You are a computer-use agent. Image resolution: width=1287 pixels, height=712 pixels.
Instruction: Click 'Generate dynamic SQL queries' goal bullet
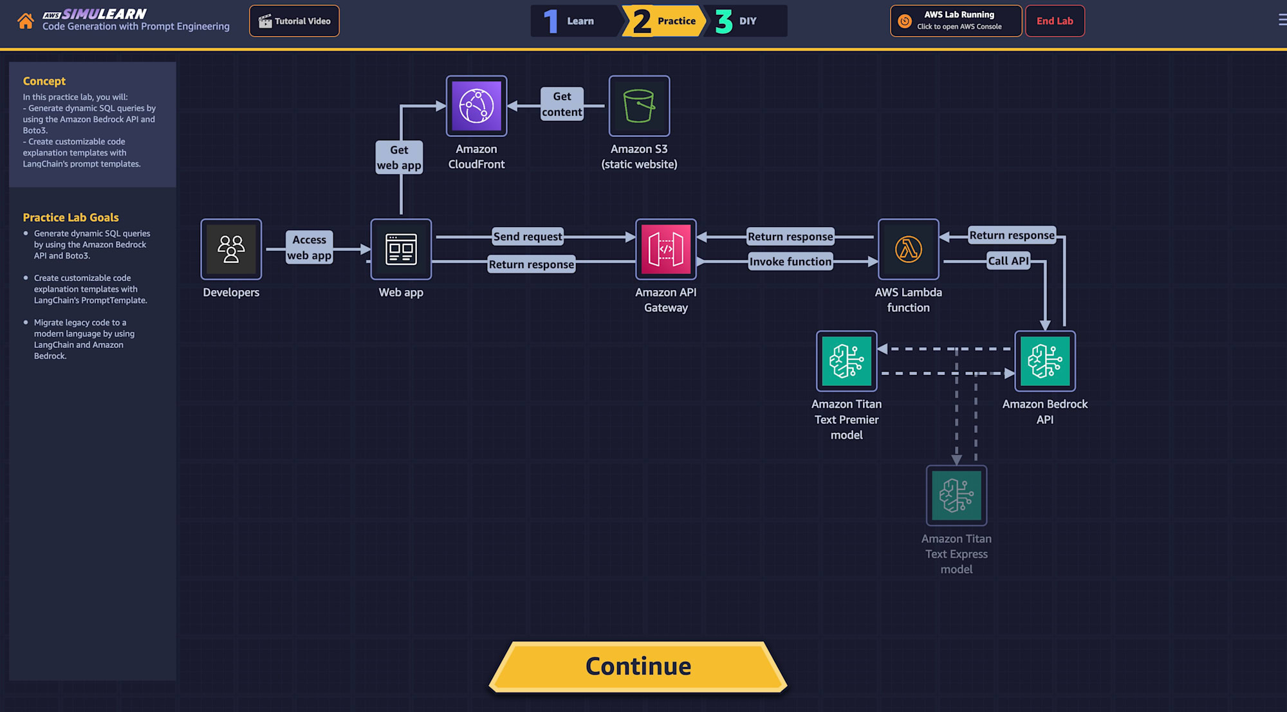(x=92, y=244)
